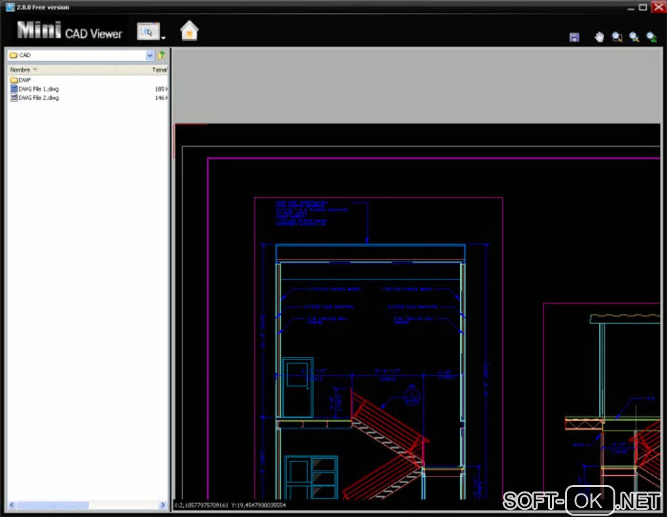Image resolution: width=667 pixels, height=517 pixels.
Task: Click the Tamaño column header
Action: (x=160, y=70)
